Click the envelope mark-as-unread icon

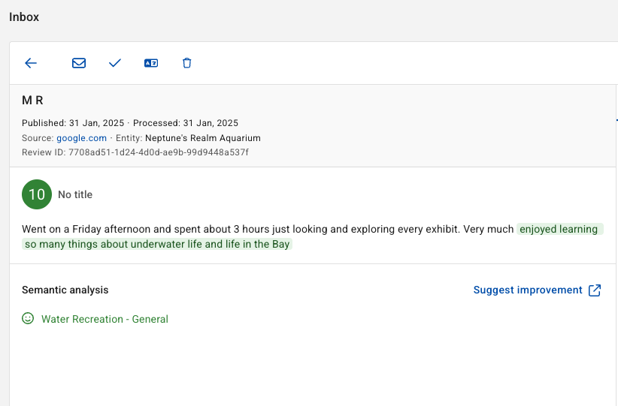point(79,63)
